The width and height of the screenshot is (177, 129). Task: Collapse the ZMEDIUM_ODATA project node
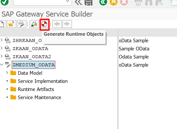pos(2,65)
